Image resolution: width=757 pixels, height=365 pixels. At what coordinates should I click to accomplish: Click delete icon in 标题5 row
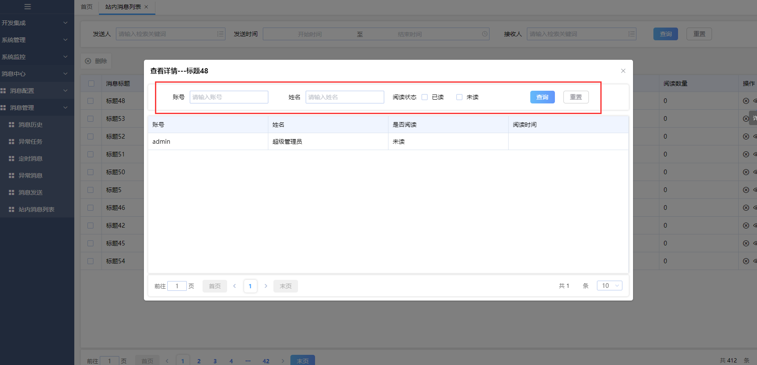(x=746, y=190)
